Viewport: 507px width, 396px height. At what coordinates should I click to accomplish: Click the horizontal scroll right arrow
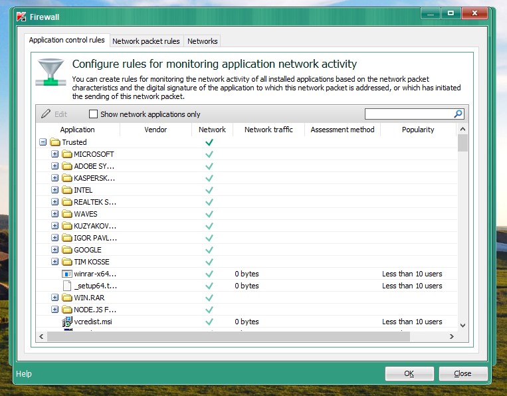[452, 336]
